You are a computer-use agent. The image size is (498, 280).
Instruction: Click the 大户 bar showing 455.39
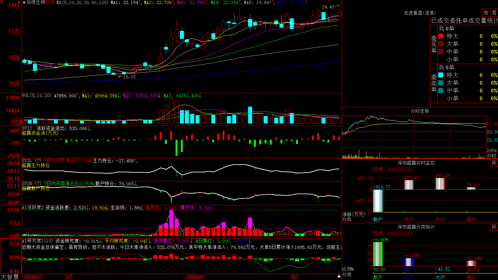(440, 184)
